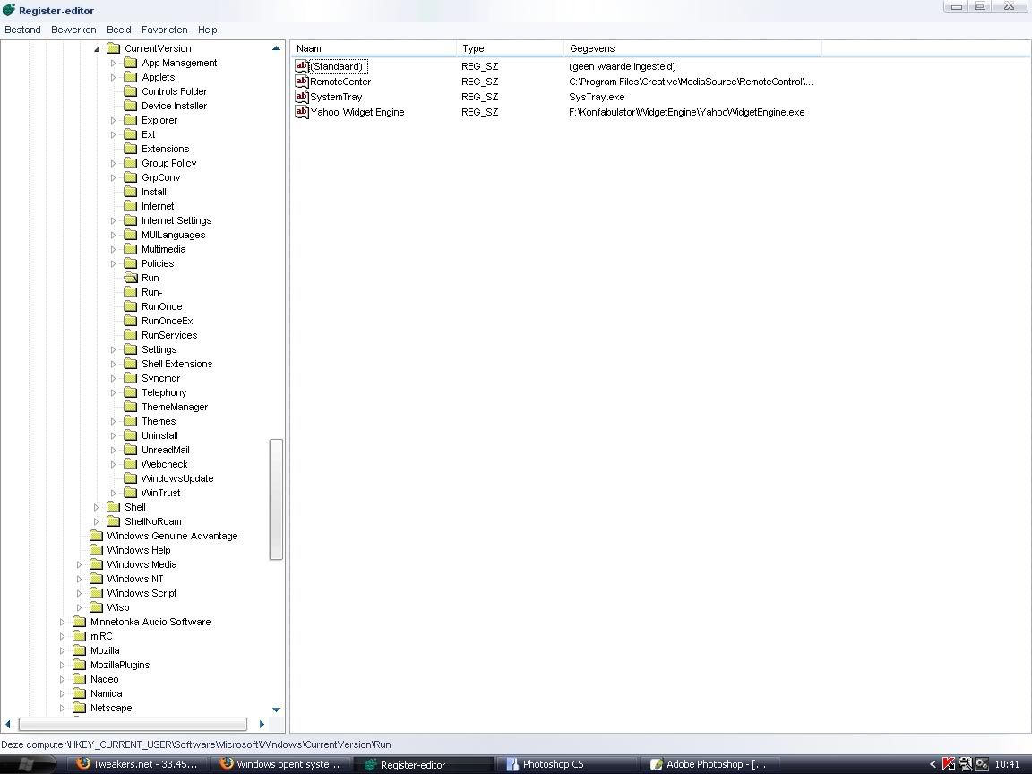
Task: Expand the Internet Settings key
Action: pyautogui.click(x=114, y=220)
